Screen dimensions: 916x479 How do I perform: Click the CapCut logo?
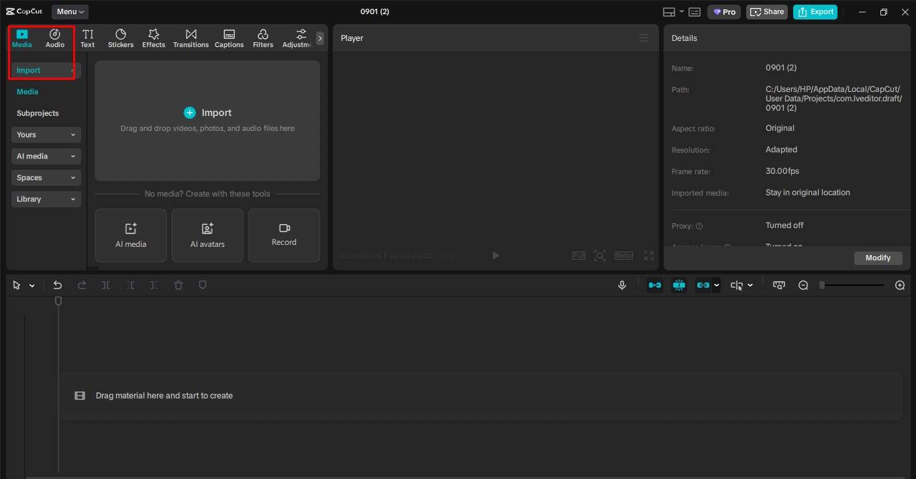coord(25,11)
